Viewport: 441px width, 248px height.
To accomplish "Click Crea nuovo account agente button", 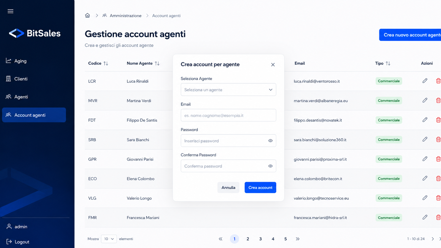I will pyautogui.click(x=410, y=35).
